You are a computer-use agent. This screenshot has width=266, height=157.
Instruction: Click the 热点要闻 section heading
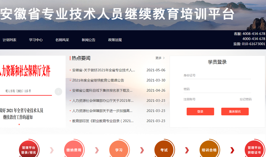pos(81,58)
